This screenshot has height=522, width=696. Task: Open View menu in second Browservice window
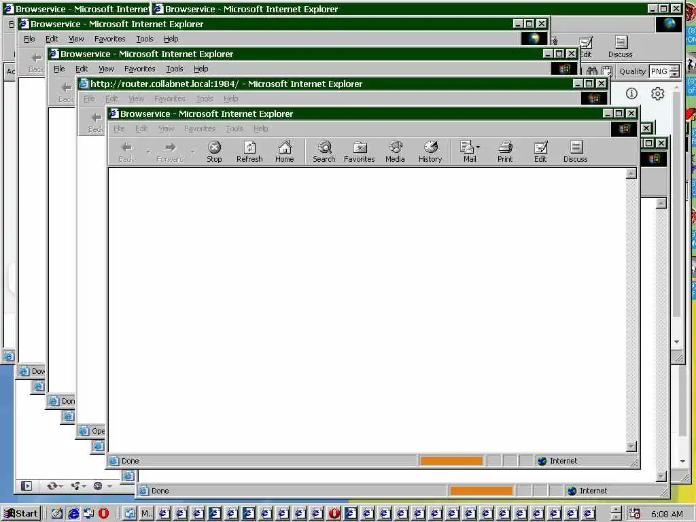[76, 39]
